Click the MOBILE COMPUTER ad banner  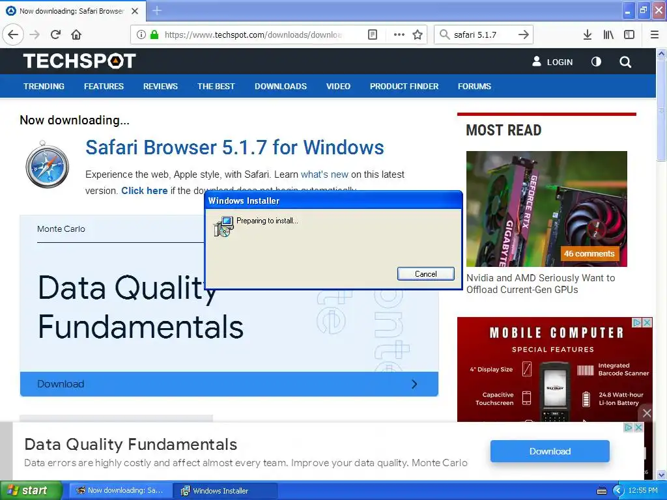pos(555,369)
